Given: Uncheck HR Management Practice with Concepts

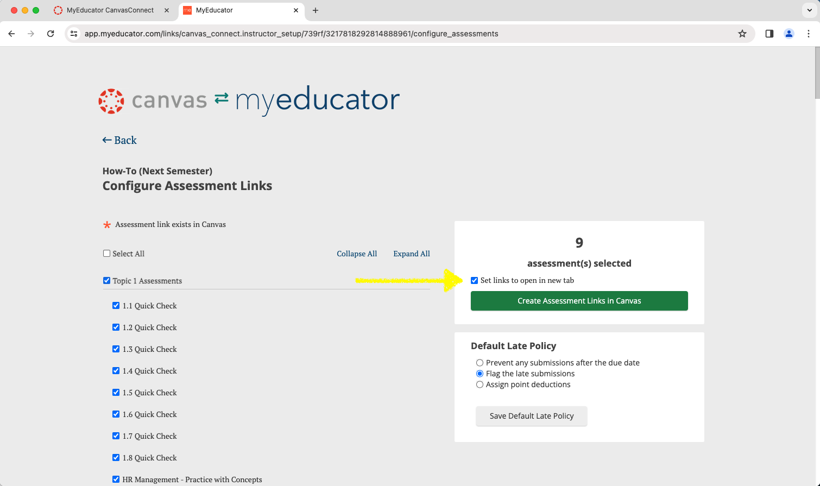Looking at the screenshot, I should click(x=116, y=479).
